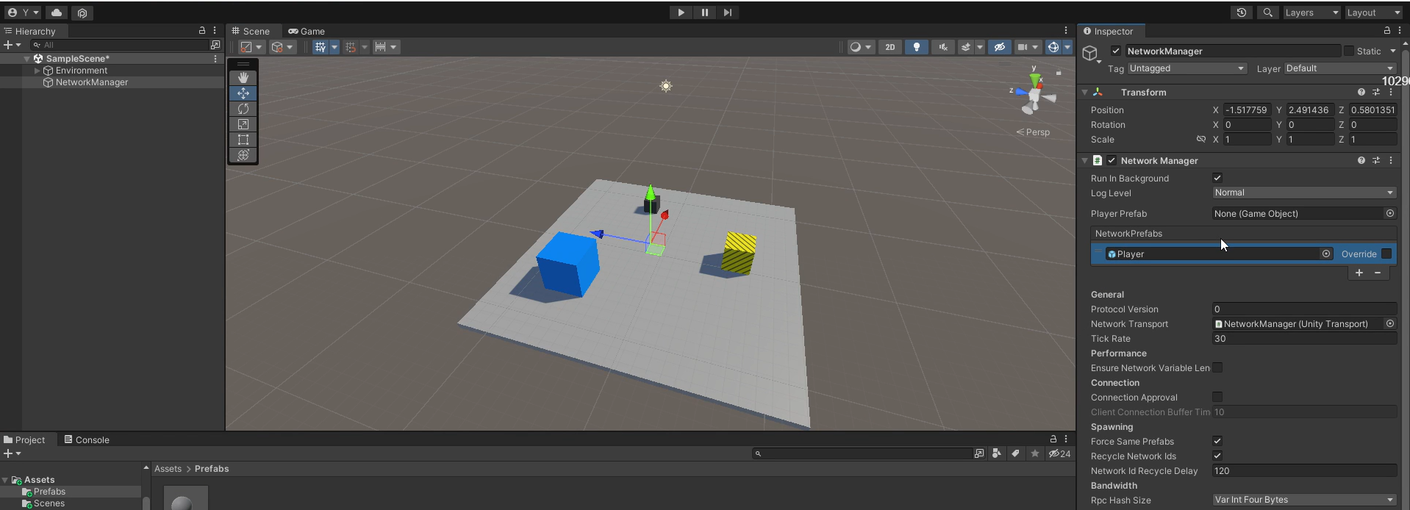Select the Rotate tool in scene toolbar

coord(243,109)
